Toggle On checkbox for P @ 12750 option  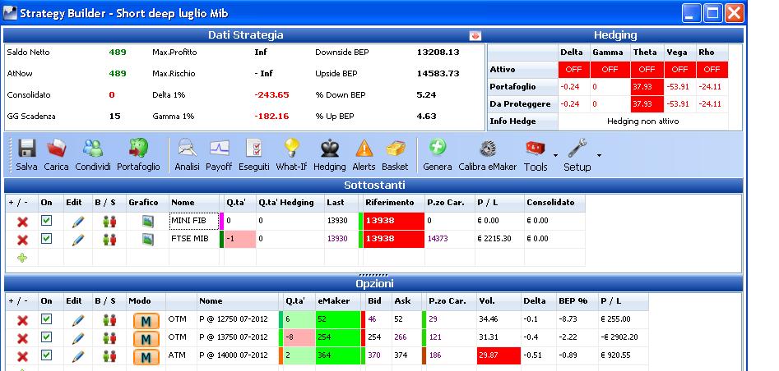click(x=46, y=318)
